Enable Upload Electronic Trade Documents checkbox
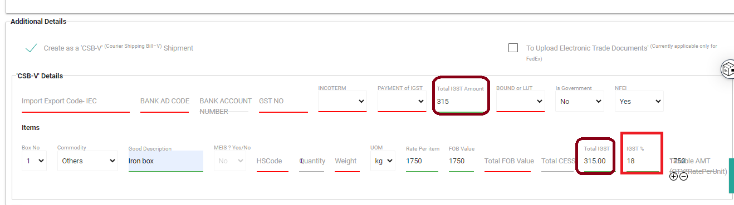The height and width of the screenshot is (205, 734). click(x=513, y=48)
